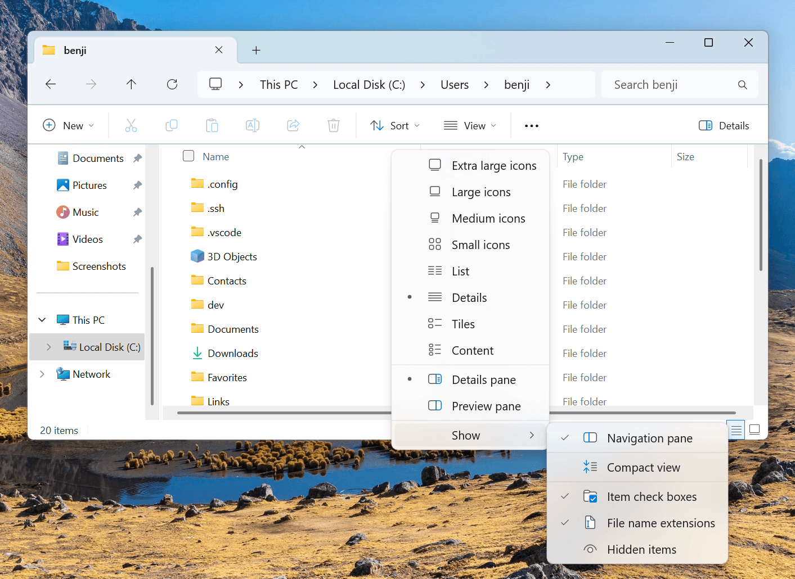Toggle Item check boxes option
795x579 pixels.
(x=651, y=497)
